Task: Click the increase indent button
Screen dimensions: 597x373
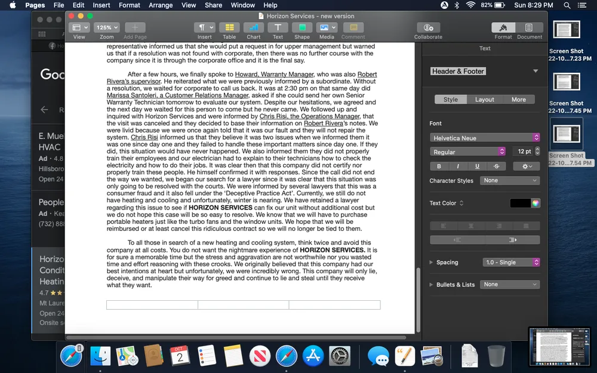Action: pos(512,240)
